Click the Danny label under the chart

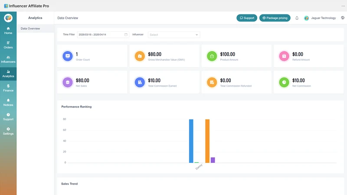199,167
